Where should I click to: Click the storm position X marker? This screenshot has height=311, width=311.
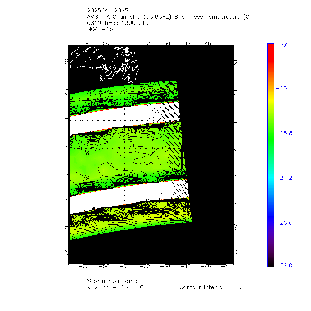pos(151,162)
